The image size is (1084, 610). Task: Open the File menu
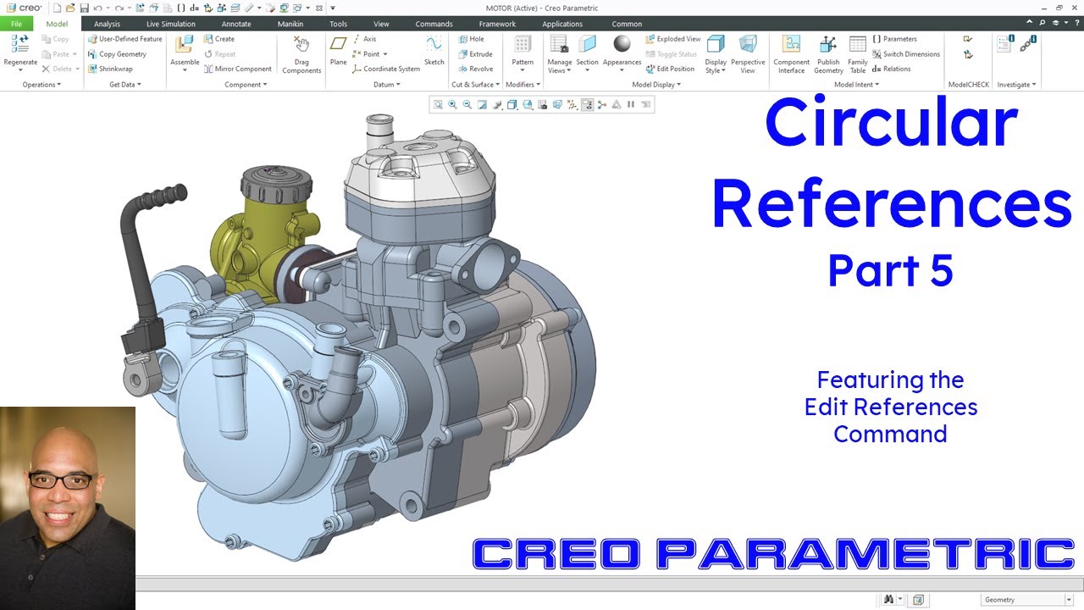pyautogui.click(x=17, y=24)
